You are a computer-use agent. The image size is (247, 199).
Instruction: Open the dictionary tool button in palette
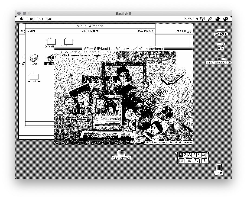tap(189, 161)
